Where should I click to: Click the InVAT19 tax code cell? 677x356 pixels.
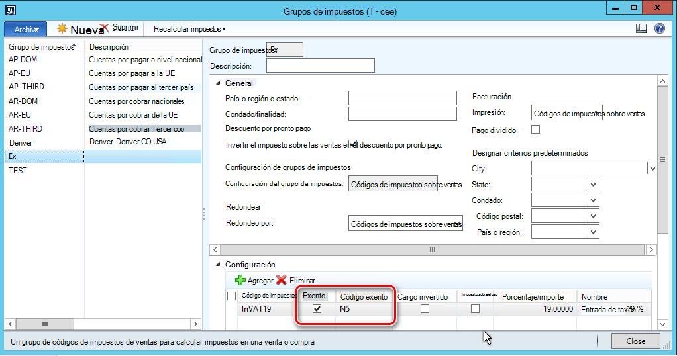[267, 309]
